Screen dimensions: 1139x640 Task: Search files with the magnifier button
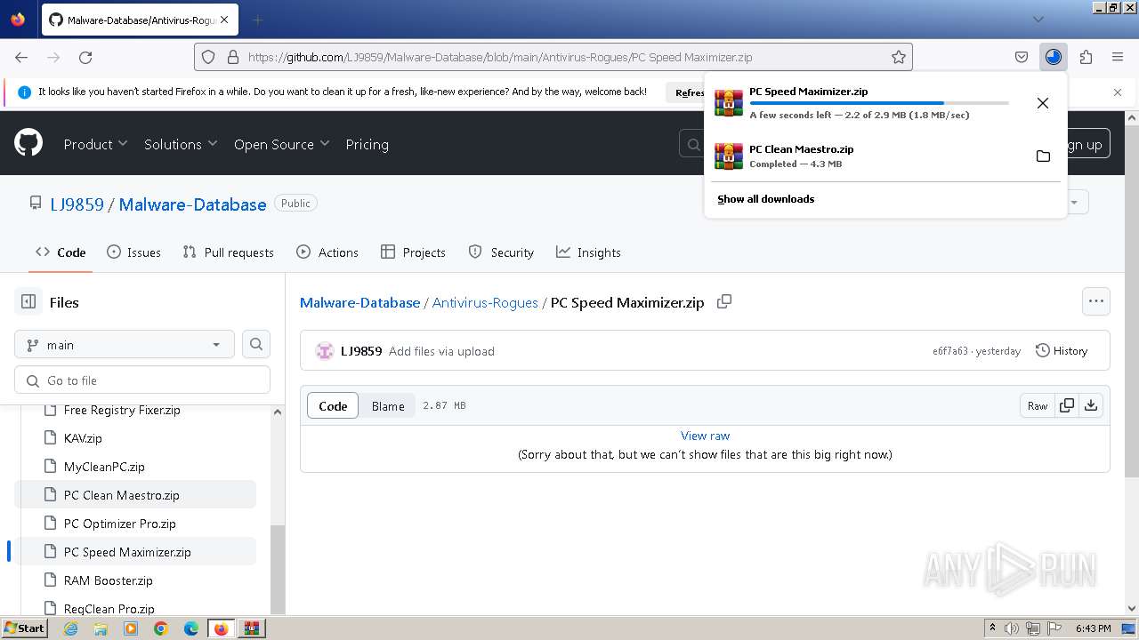(x=256, y=344)
